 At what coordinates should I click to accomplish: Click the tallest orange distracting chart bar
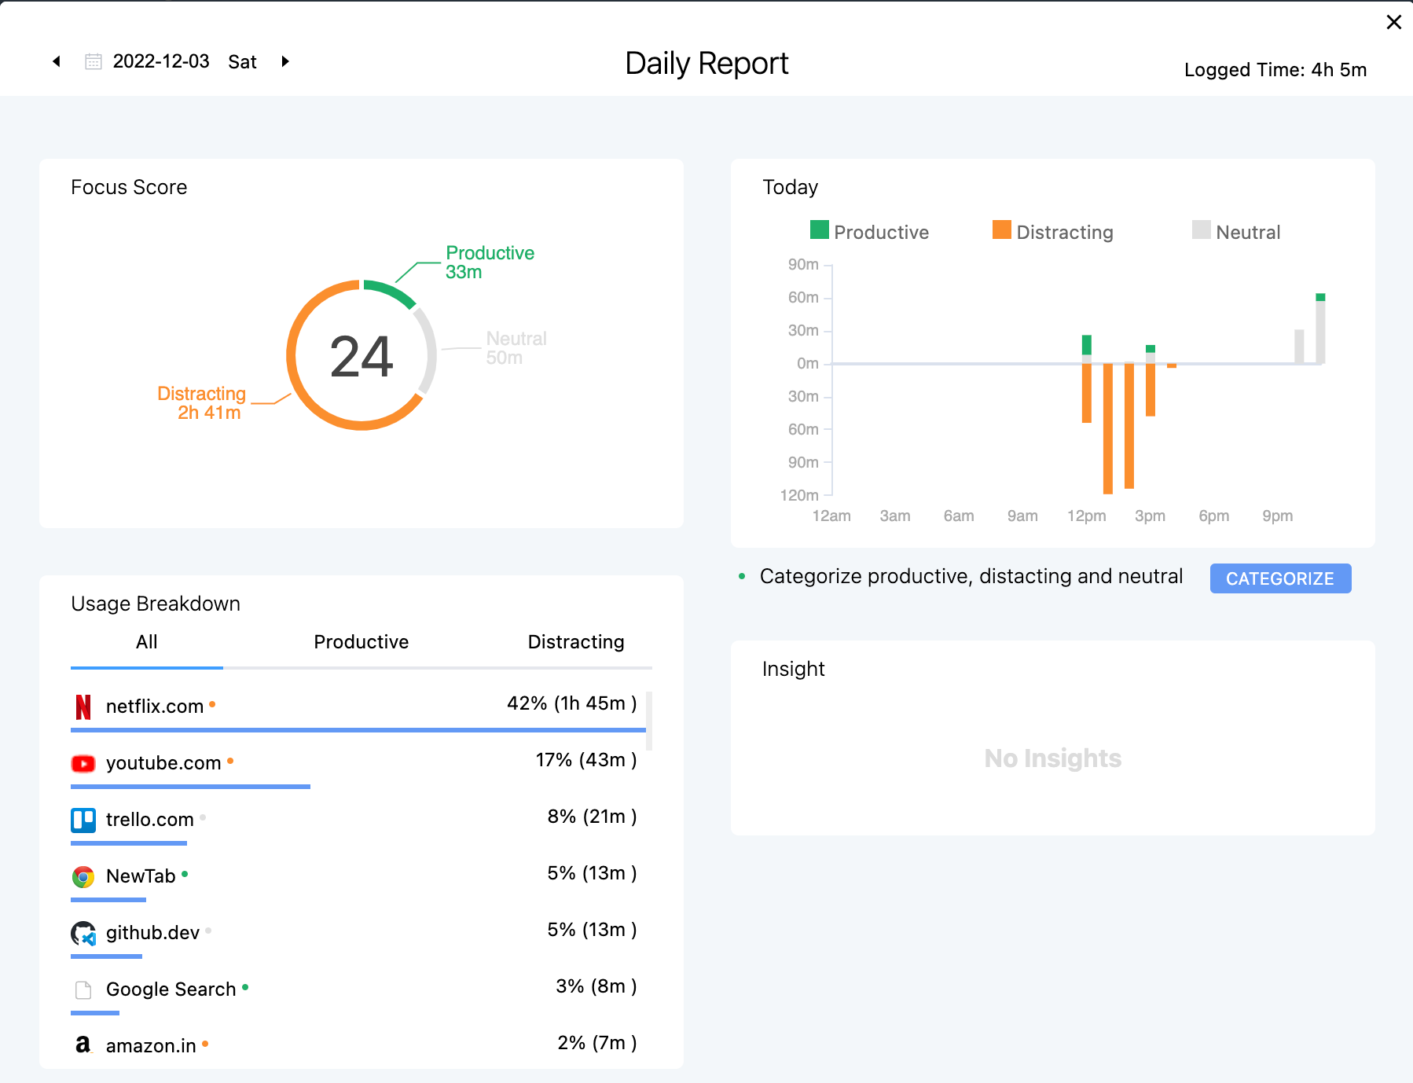click(1108, 428)
